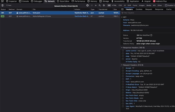Clear the font filter text

(87, 5)
